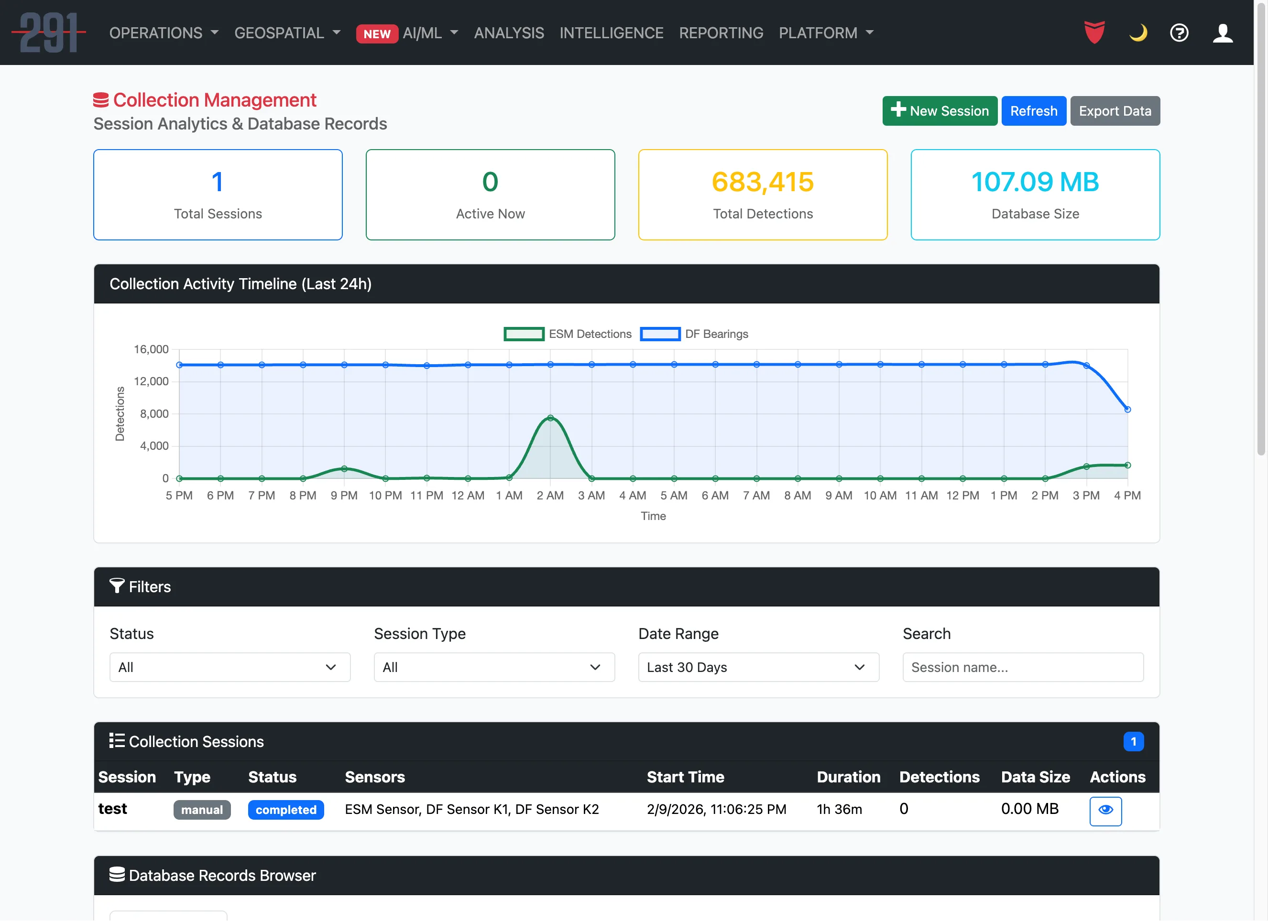This screenshot has width=1268, height=921.
Task: Open help via the question mark icon
Action: pyautogui.click(x=1179, y=33)
